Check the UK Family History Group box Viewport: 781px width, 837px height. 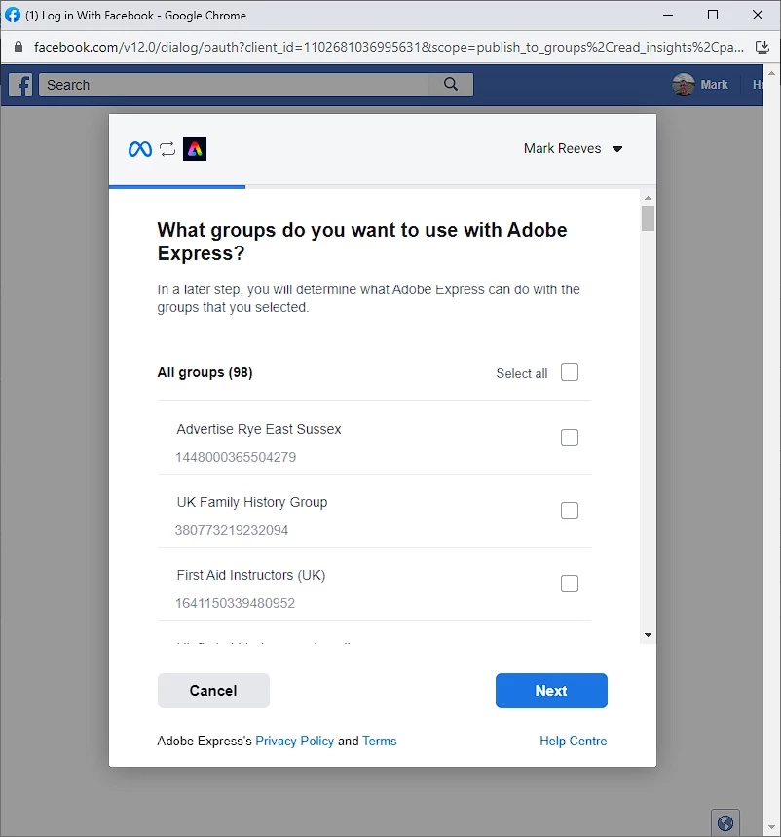coord(570,511)
